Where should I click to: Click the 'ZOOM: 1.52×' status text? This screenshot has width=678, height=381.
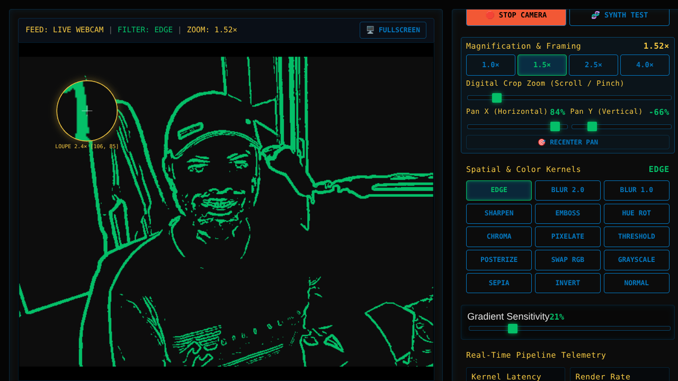[x=212, y=30]
